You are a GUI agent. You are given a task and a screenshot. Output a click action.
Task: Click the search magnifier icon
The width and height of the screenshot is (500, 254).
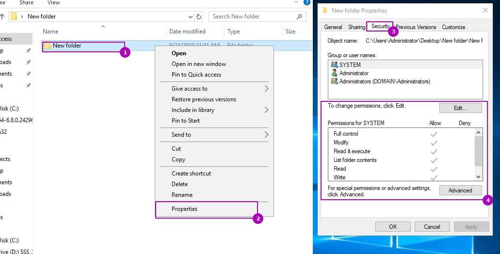click(300, 16)
